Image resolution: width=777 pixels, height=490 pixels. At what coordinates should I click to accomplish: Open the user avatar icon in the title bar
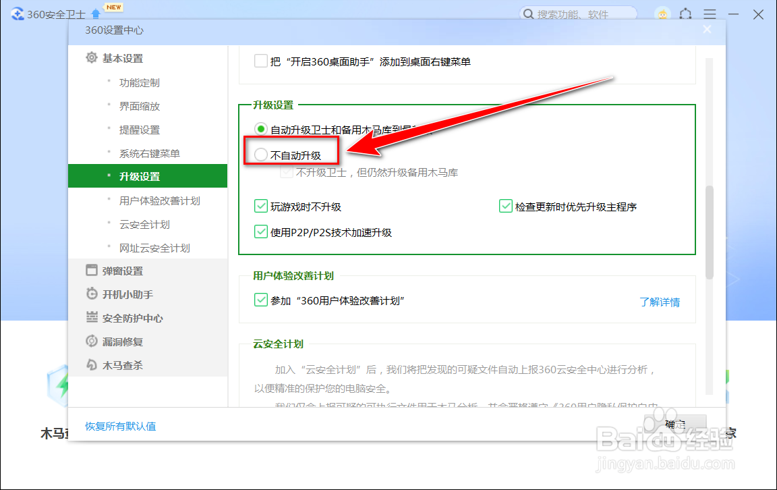tap(662, 14)
